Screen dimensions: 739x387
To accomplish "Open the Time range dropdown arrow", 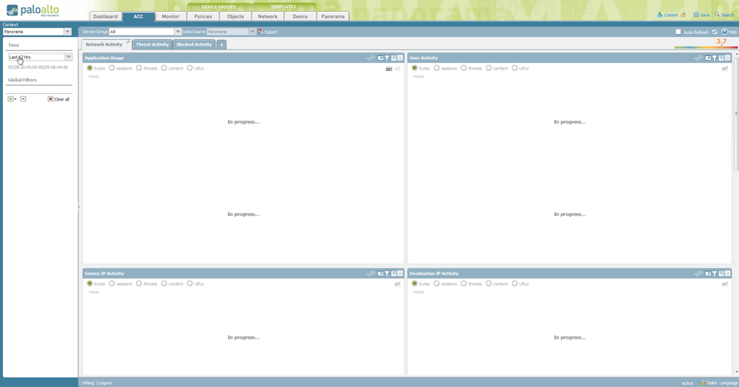I will click(68, 57).
